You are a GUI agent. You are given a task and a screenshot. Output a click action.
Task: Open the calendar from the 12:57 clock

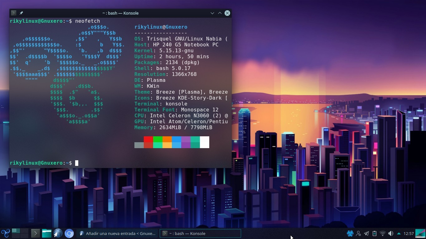(409, 233)
